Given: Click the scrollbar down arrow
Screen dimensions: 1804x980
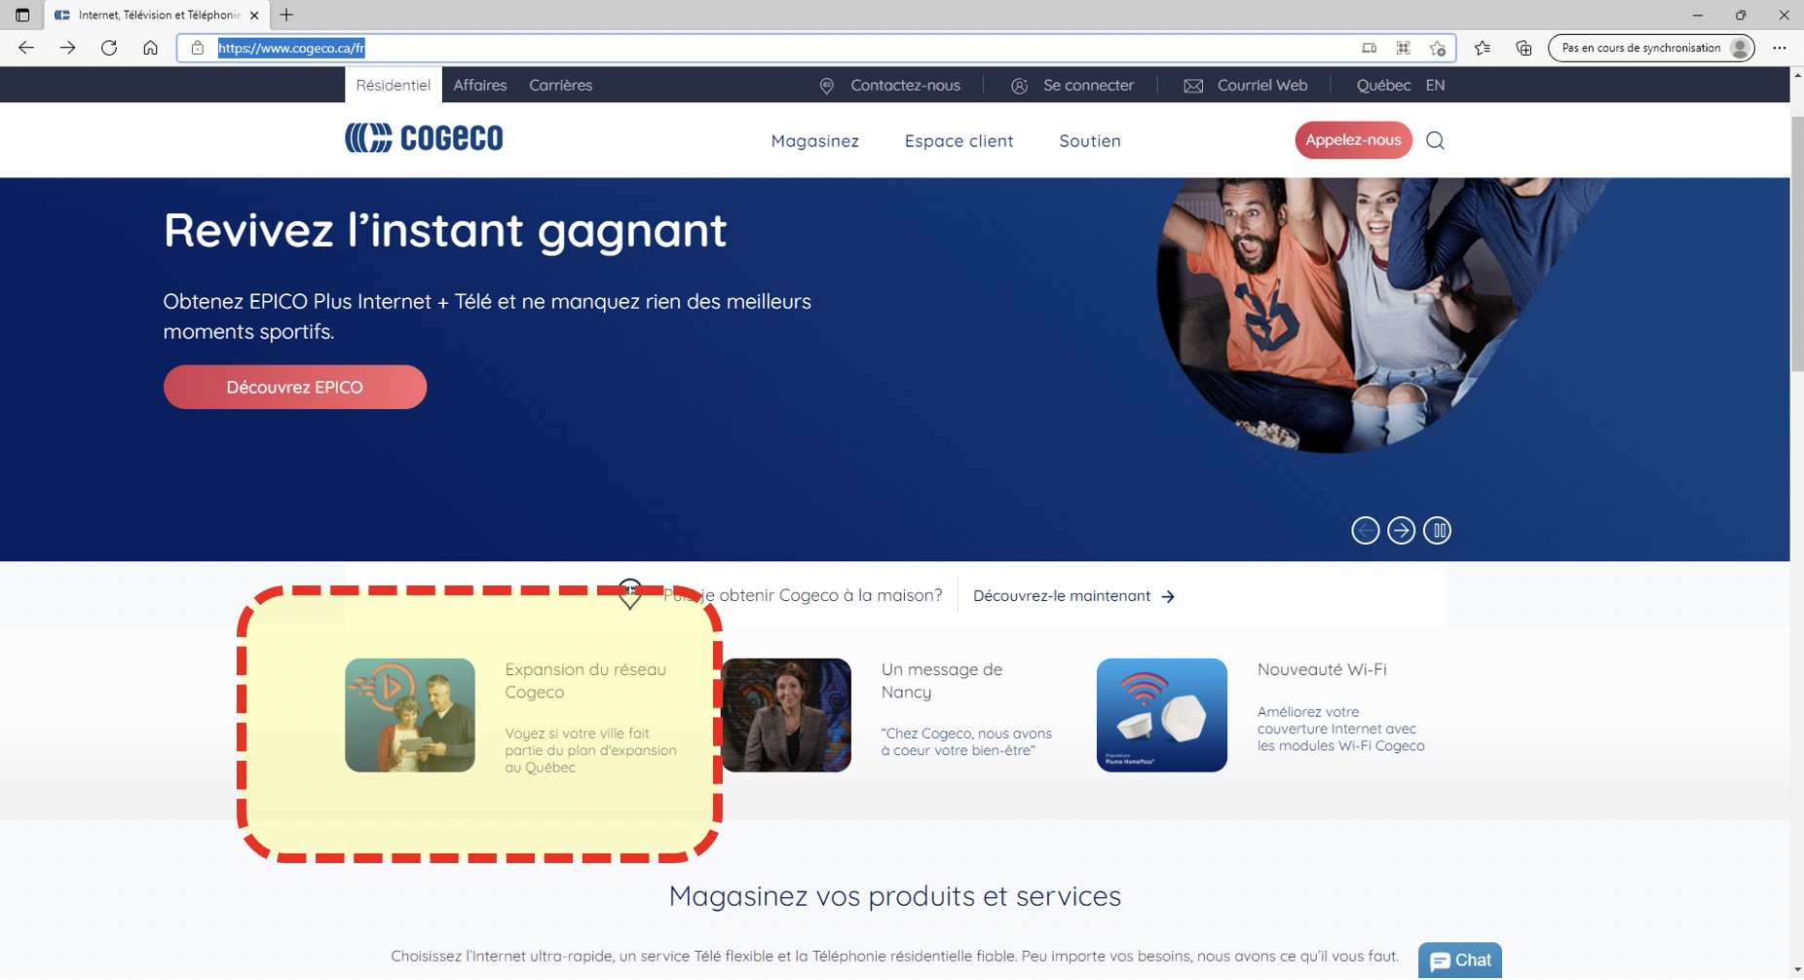Looking at the screenshot, I should [1797, 970].
